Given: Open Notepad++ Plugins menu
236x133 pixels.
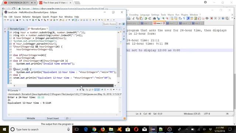Looking at the screenshot, I should [x=184, y=15].
